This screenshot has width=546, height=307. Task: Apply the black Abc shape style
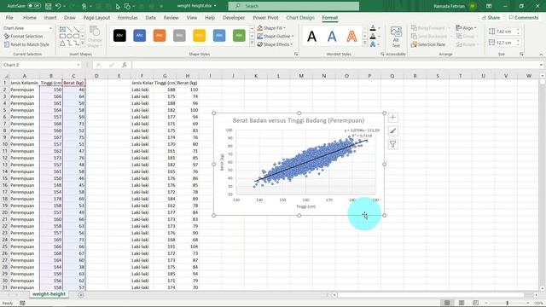pos(119,36)
